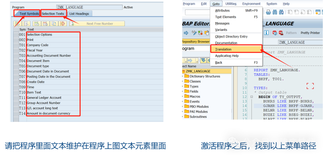
Task: Click the compare text elements icon
Action: click(x=62, y=24)
